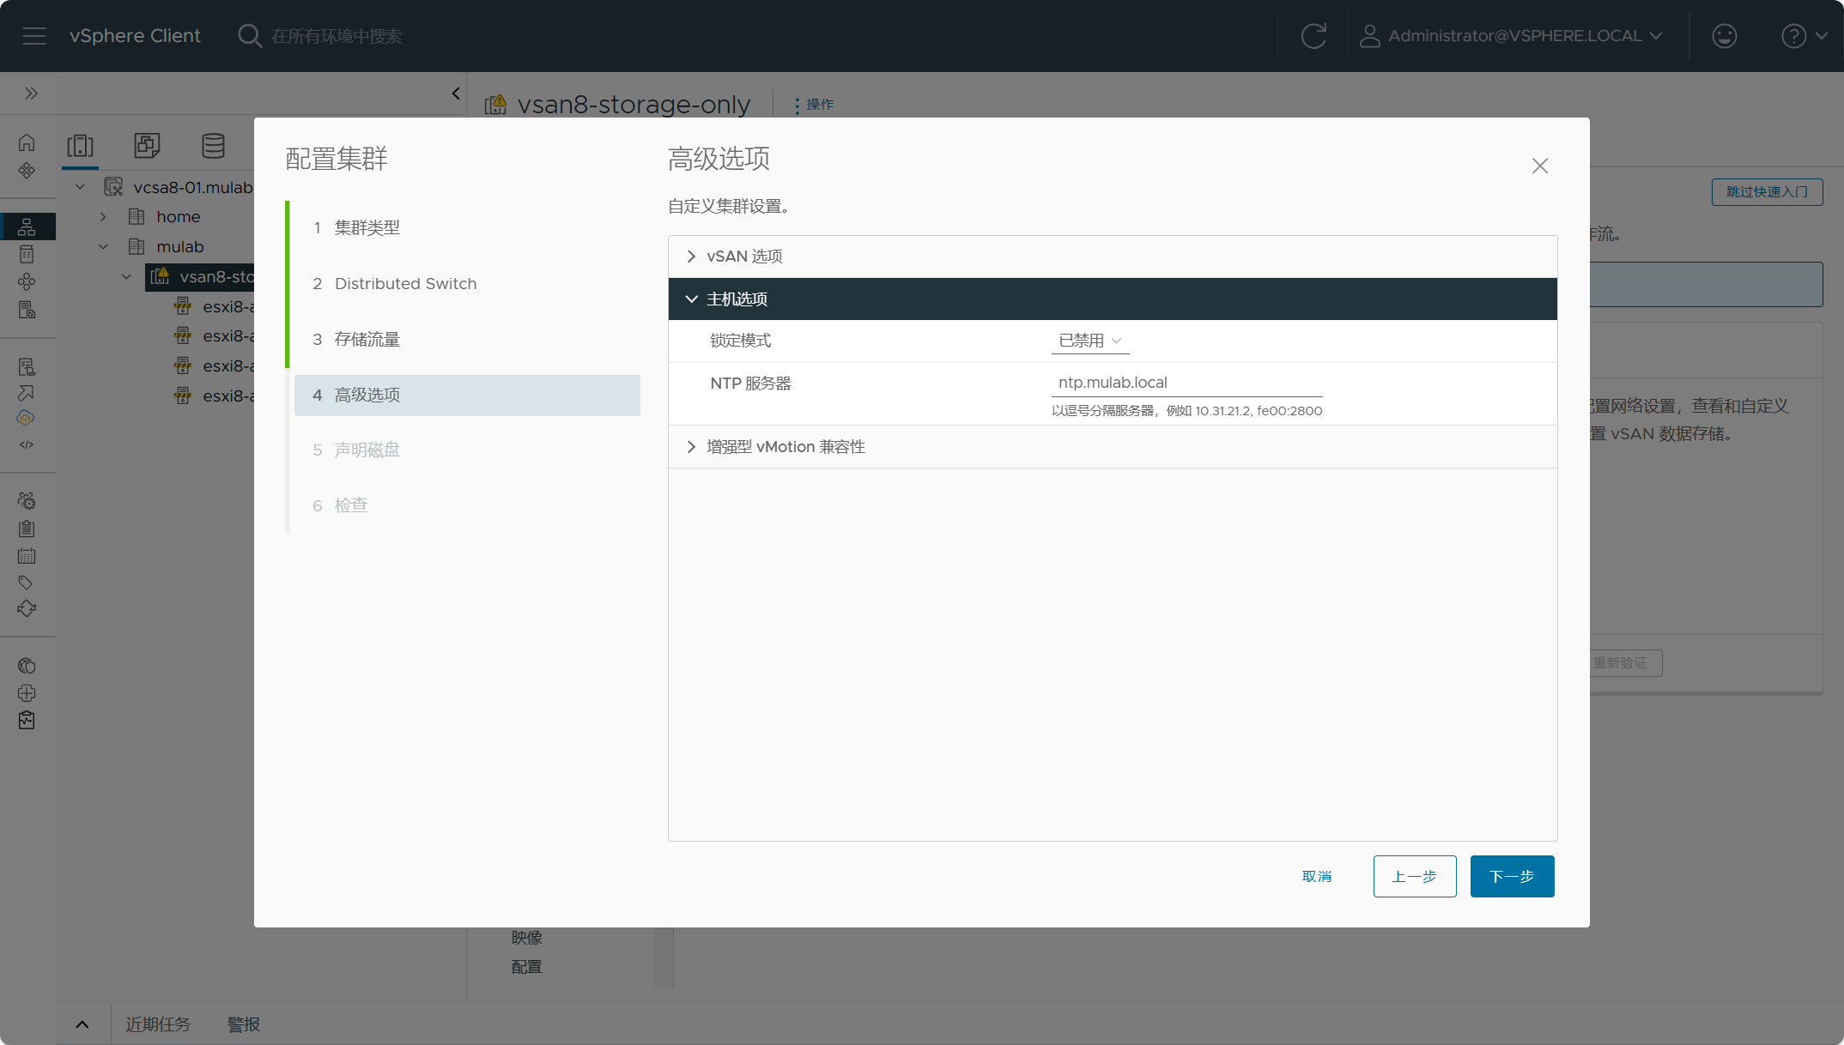Switch to Hosts and Clusters inventory tab
The width and height of the screenshot is (1844, 1045).
pyautogui.click(x=81, y=146)
